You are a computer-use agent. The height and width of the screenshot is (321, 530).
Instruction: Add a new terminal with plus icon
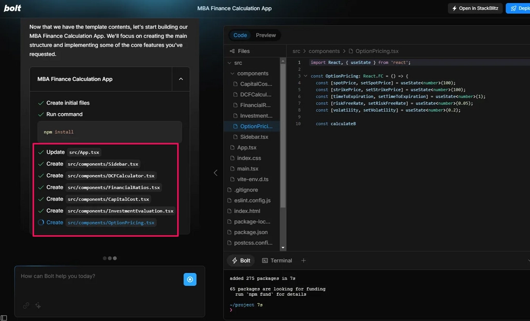pyautogui.click(x=303, y=261)
